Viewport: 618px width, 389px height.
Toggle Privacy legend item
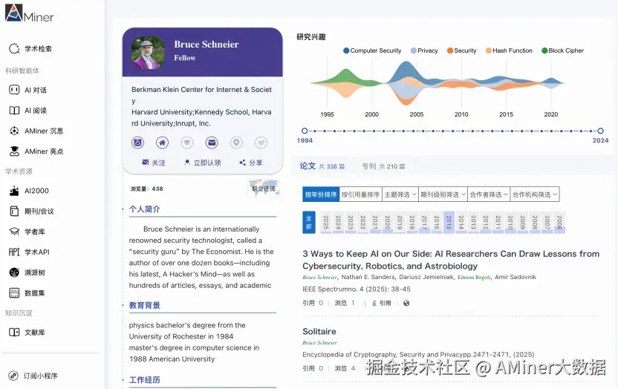coord(424,50)
